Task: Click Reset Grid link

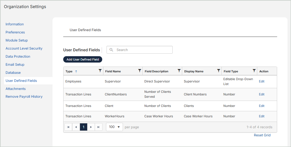Action: pos(262,135)
